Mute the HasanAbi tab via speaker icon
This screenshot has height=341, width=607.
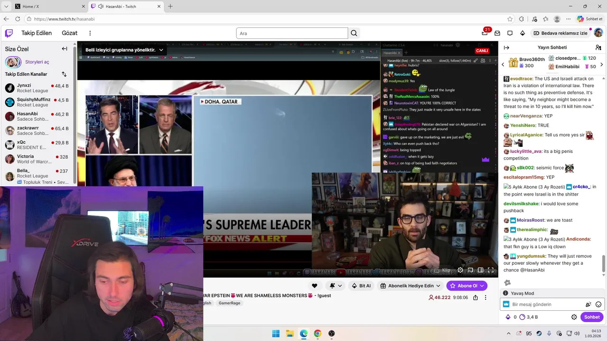101,6
